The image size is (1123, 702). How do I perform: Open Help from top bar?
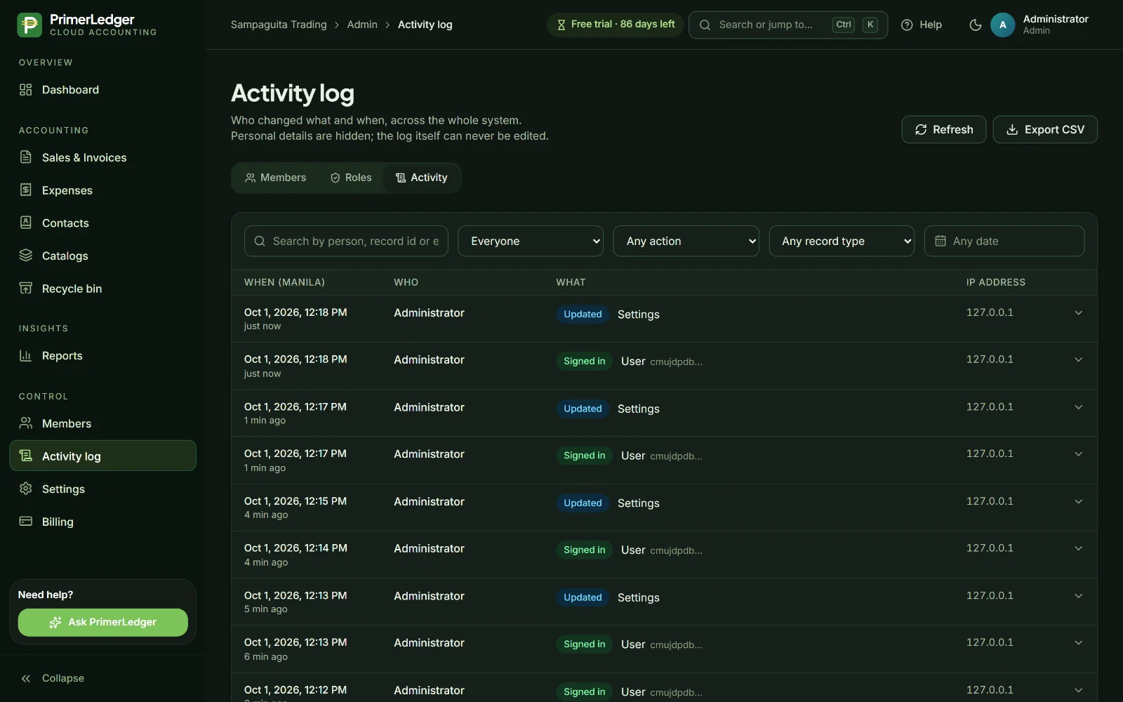coord(921,25)
